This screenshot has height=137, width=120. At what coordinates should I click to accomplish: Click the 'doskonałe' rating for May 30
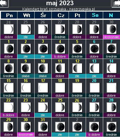pyautogui.click(x=26, y=135)
